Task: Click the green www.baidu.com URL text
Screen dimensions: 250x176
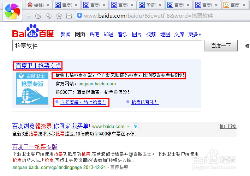Action: pos(108,127)
